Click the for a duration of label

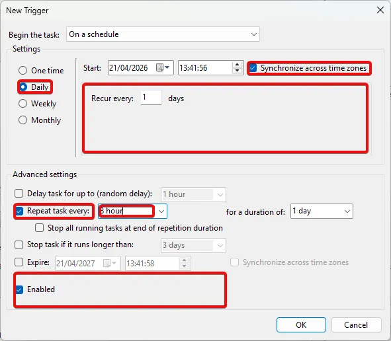coord(255,212)
